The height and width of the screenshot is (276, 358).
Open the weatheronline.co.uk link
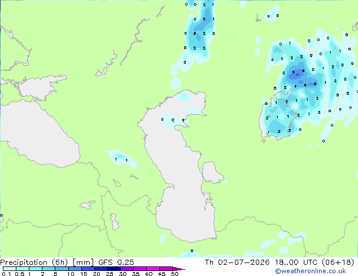[x=310, y=271]
